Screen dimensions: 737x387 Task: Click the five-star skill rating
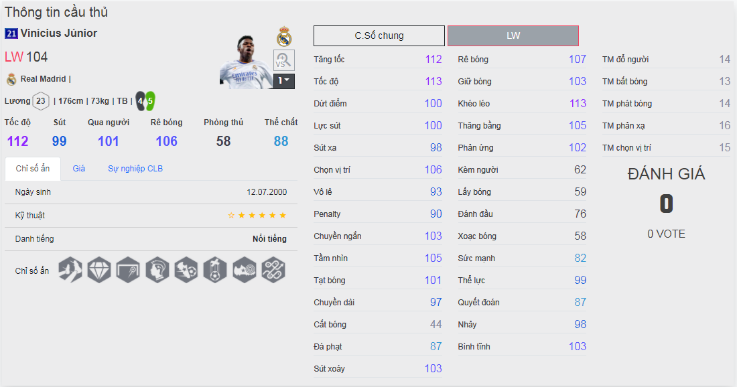[x=257, y=216]
